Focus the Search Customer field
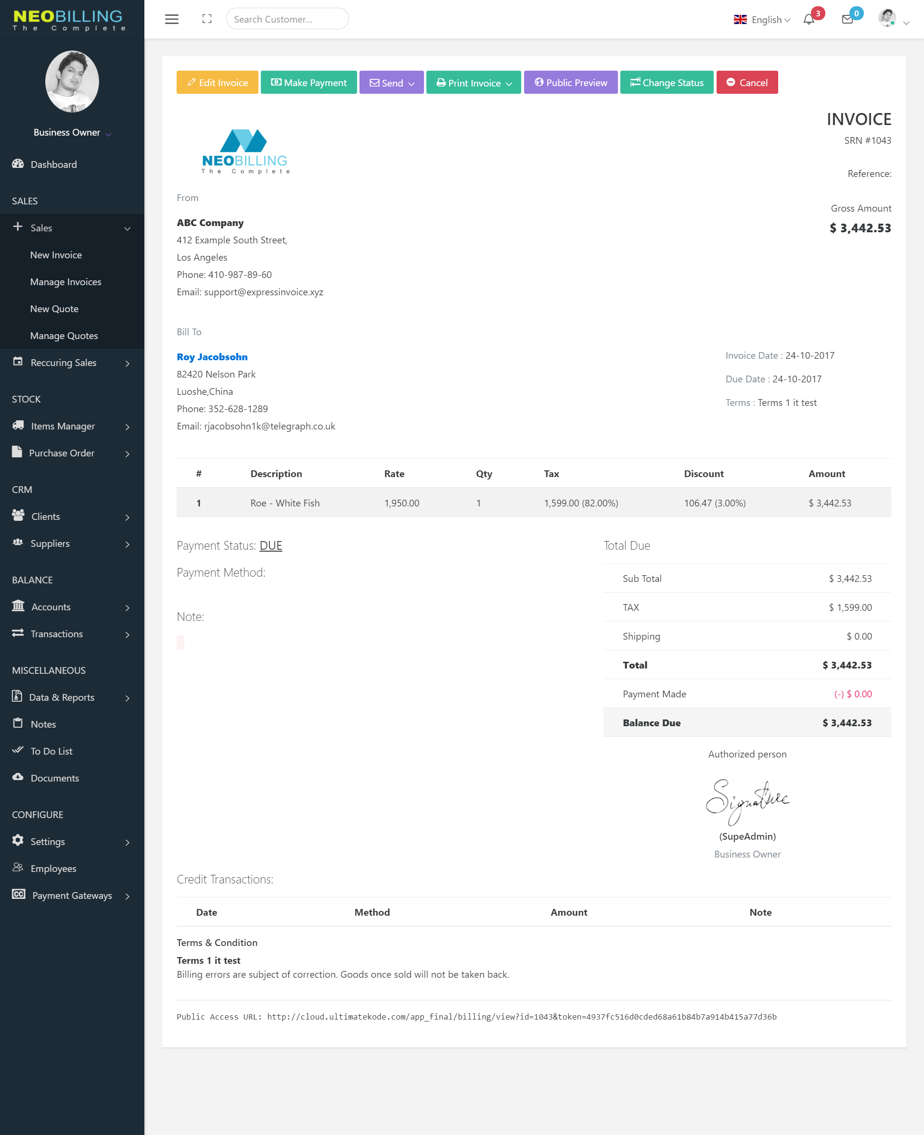The image size is (924, 1135). pyautogui.click(x=287, y=19)
